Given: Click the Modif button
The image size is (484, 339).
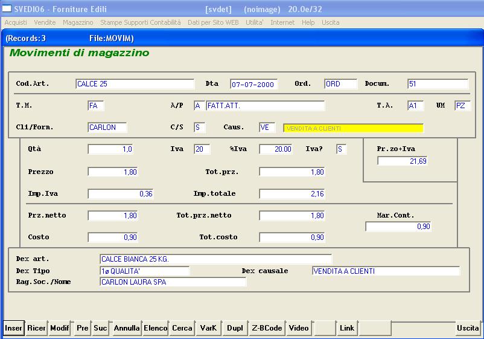Looking at the screenshot, I should (60, 328).
